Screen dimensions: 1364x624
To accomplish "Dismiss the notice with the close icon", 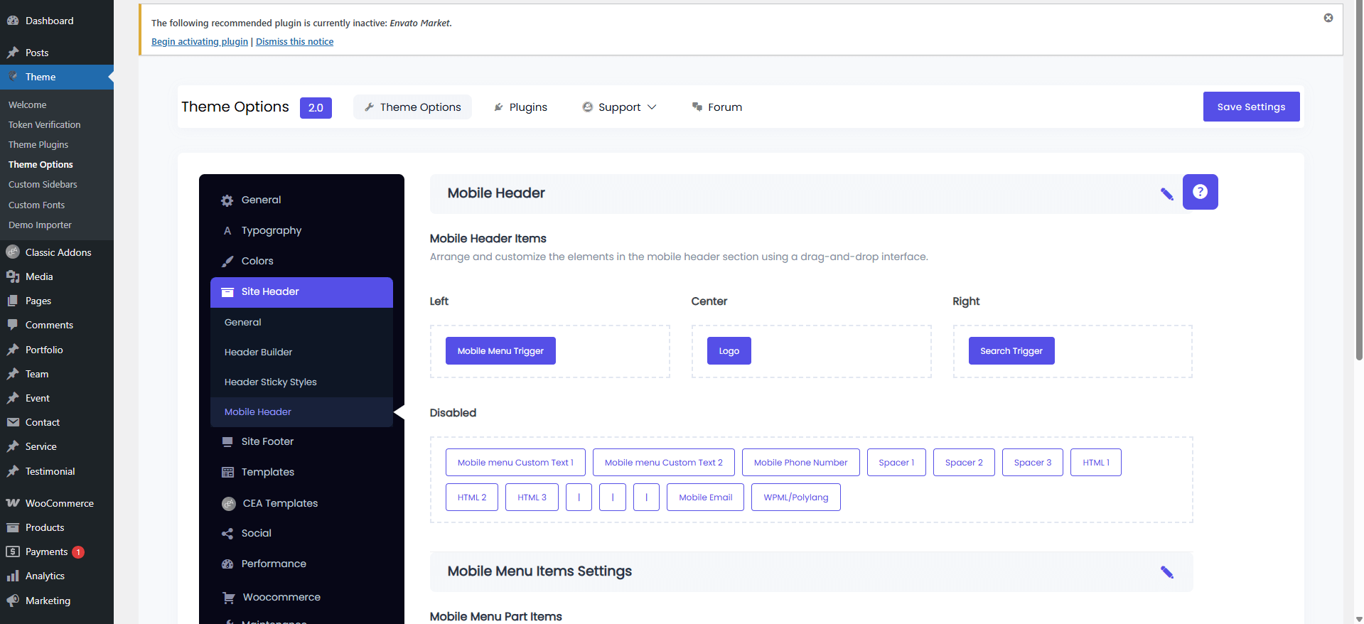I will [1328, 18].
